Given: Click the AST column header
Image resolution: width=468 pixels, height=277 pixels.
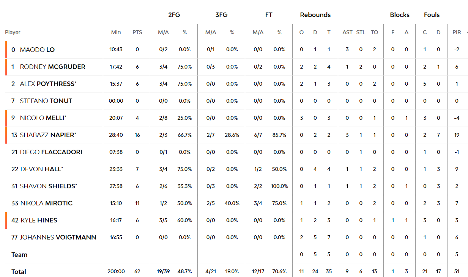Looking at the screenshot, I should pyautogui.click(x=347, y=32).
